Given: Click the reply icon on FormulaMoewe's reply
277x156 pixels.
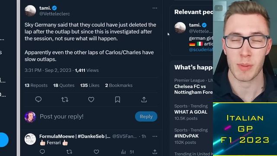Looking at the screenshot, I should point(42,152).
